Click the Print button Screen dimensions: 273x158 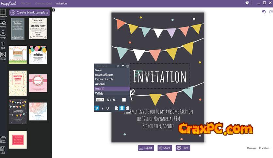(183, 148)
